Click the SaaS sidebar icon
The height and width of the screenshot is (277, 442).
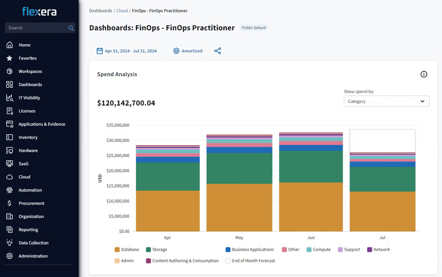(9, 164)
